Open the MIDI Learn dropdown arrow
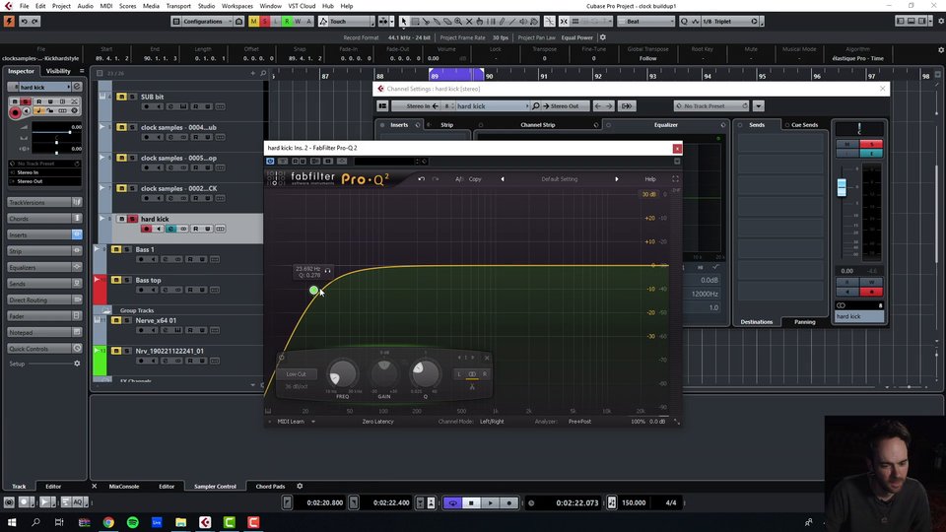This screenshot has width=946, height=532. (x=313, y=422)
